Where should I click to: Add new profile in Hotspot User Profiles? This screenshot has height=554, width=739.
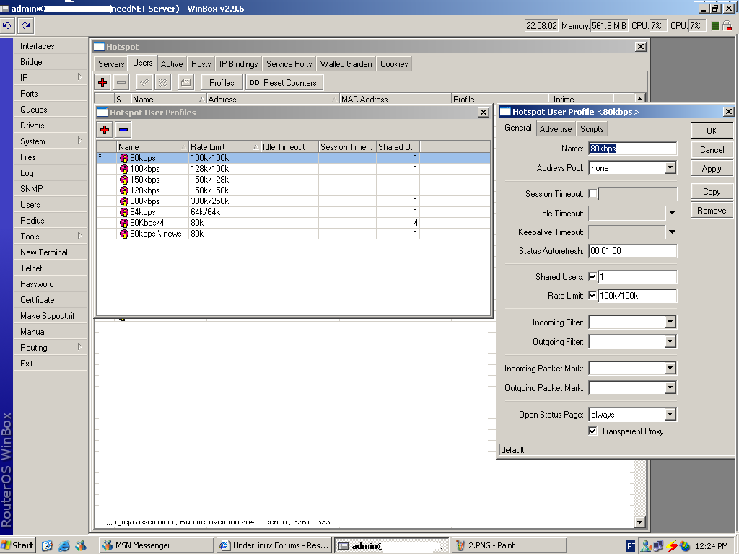point(105,130)
